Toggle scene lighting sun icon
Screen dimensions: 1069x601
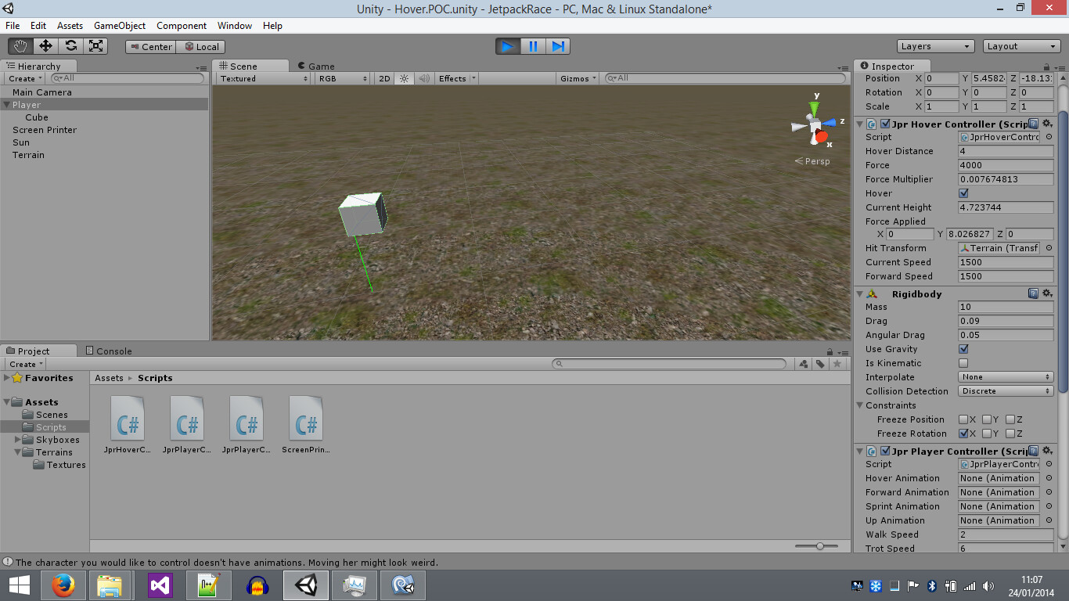pos(404,78)
